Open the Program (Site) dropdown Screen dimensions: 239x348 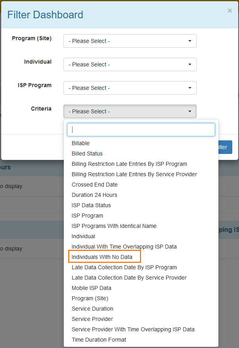pos(130,41)
